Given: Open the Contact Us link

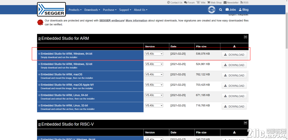Looking at the screenshot, I should point(175,3).
